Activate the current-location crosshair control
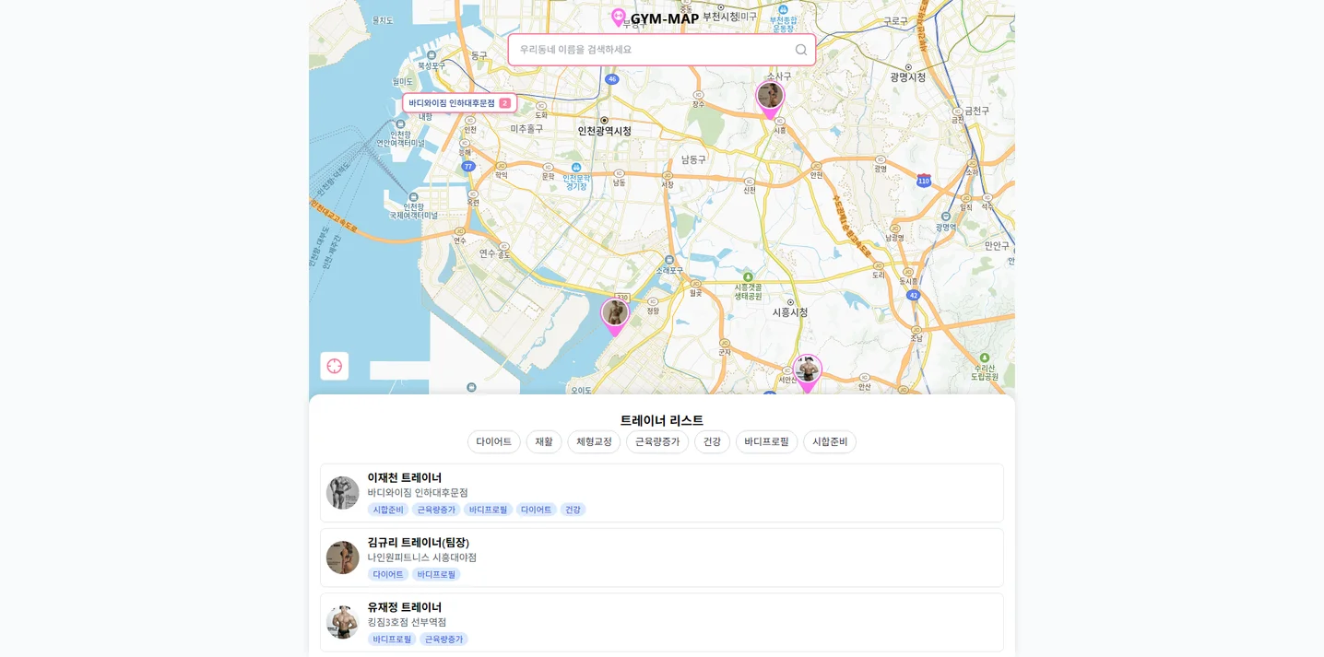Image resolution: width=1324 pixels, height=657 pixels. pyautogui.click(x=334, y=366)
